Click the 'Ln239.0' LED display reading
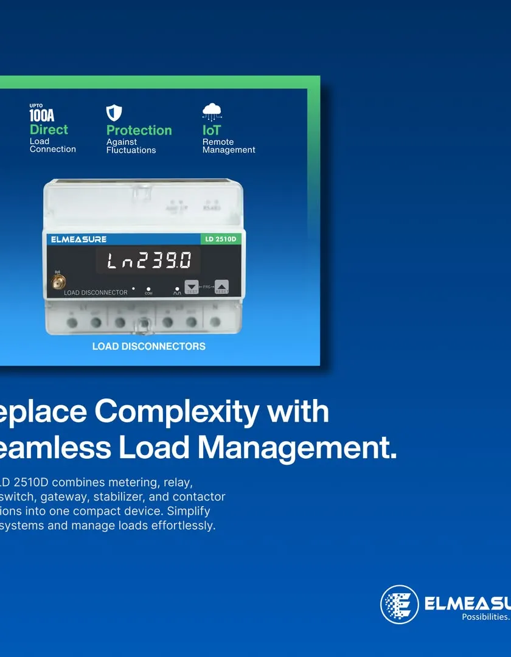The width and height of the screenshot is (511, 657). tap(148, 260)
